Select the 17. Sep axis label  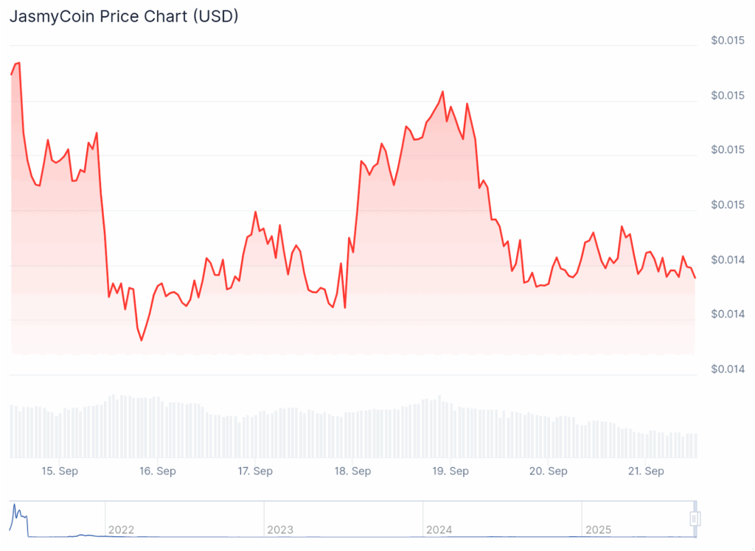(254, 471)
